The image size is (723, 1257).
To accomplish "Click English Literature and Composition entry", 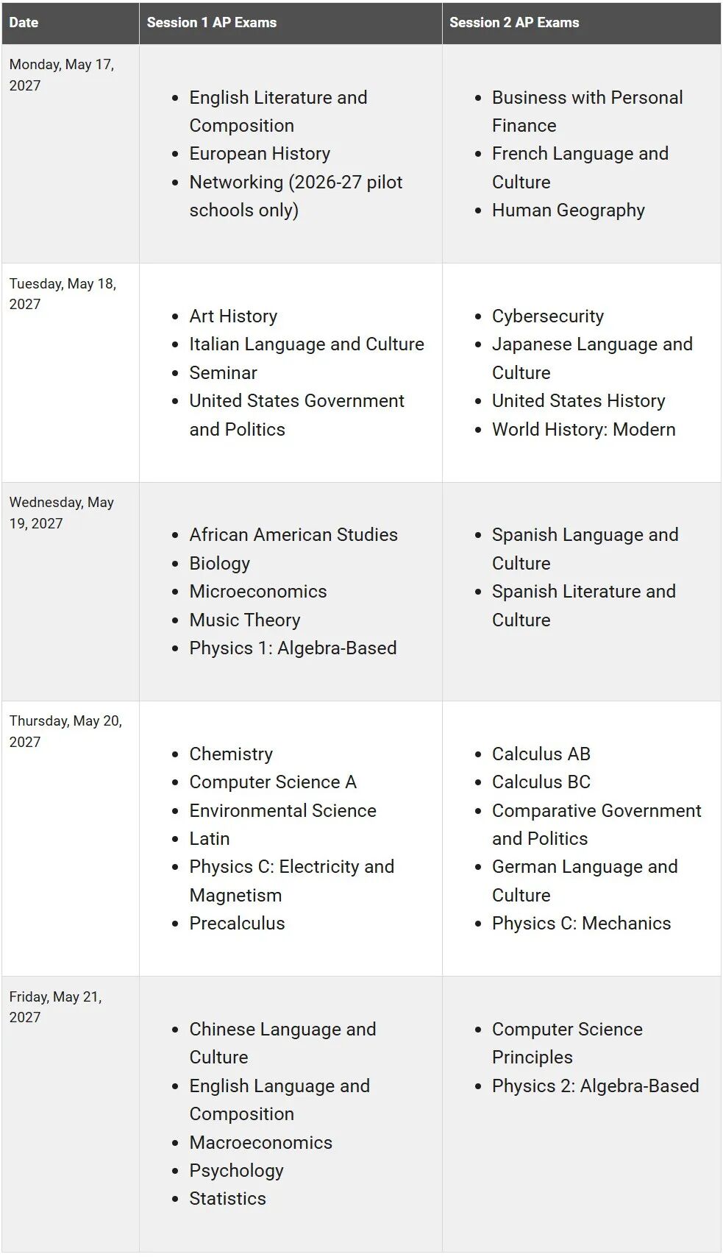I will point(278,111).
